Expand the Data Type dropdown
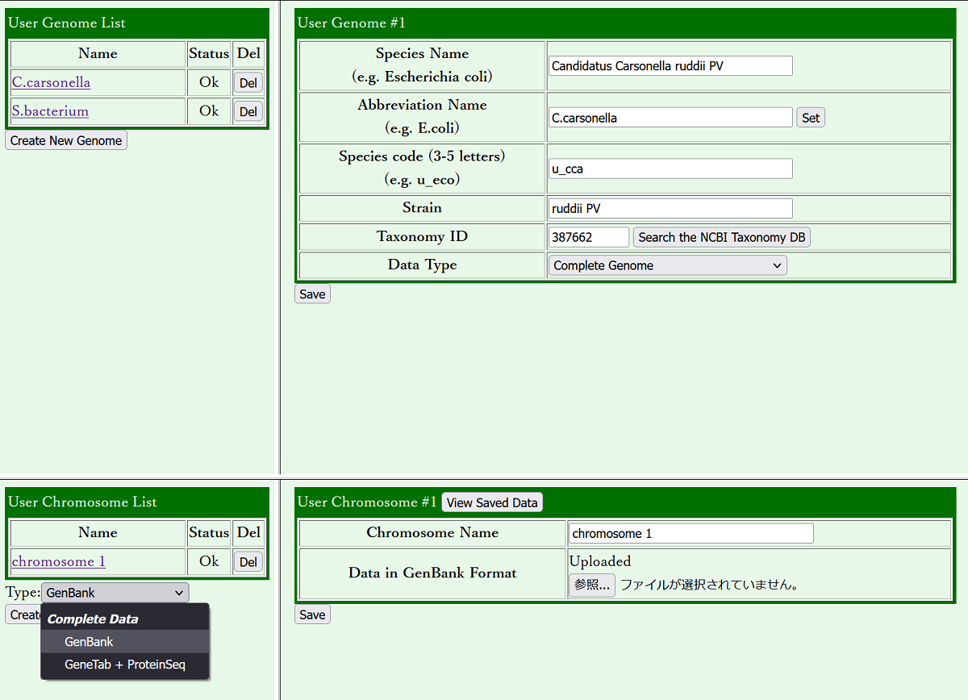The width and height of the screenshot is (968, 700). 667,265
